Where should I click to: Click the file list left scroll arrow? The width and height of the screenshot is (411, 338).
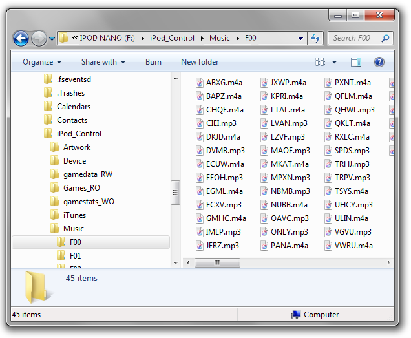(188, 262)
